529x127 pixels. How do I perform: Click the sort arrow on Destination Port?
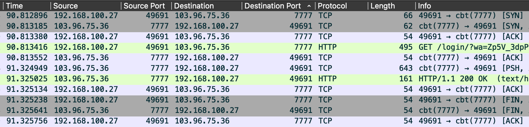(x=309, y=6)
